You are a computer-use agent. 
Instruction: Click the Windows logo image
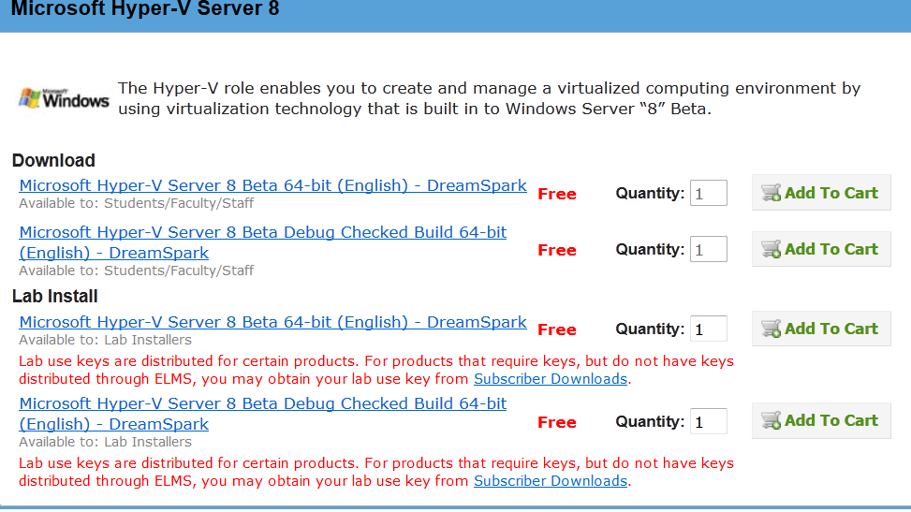click(x=64, y=99)
